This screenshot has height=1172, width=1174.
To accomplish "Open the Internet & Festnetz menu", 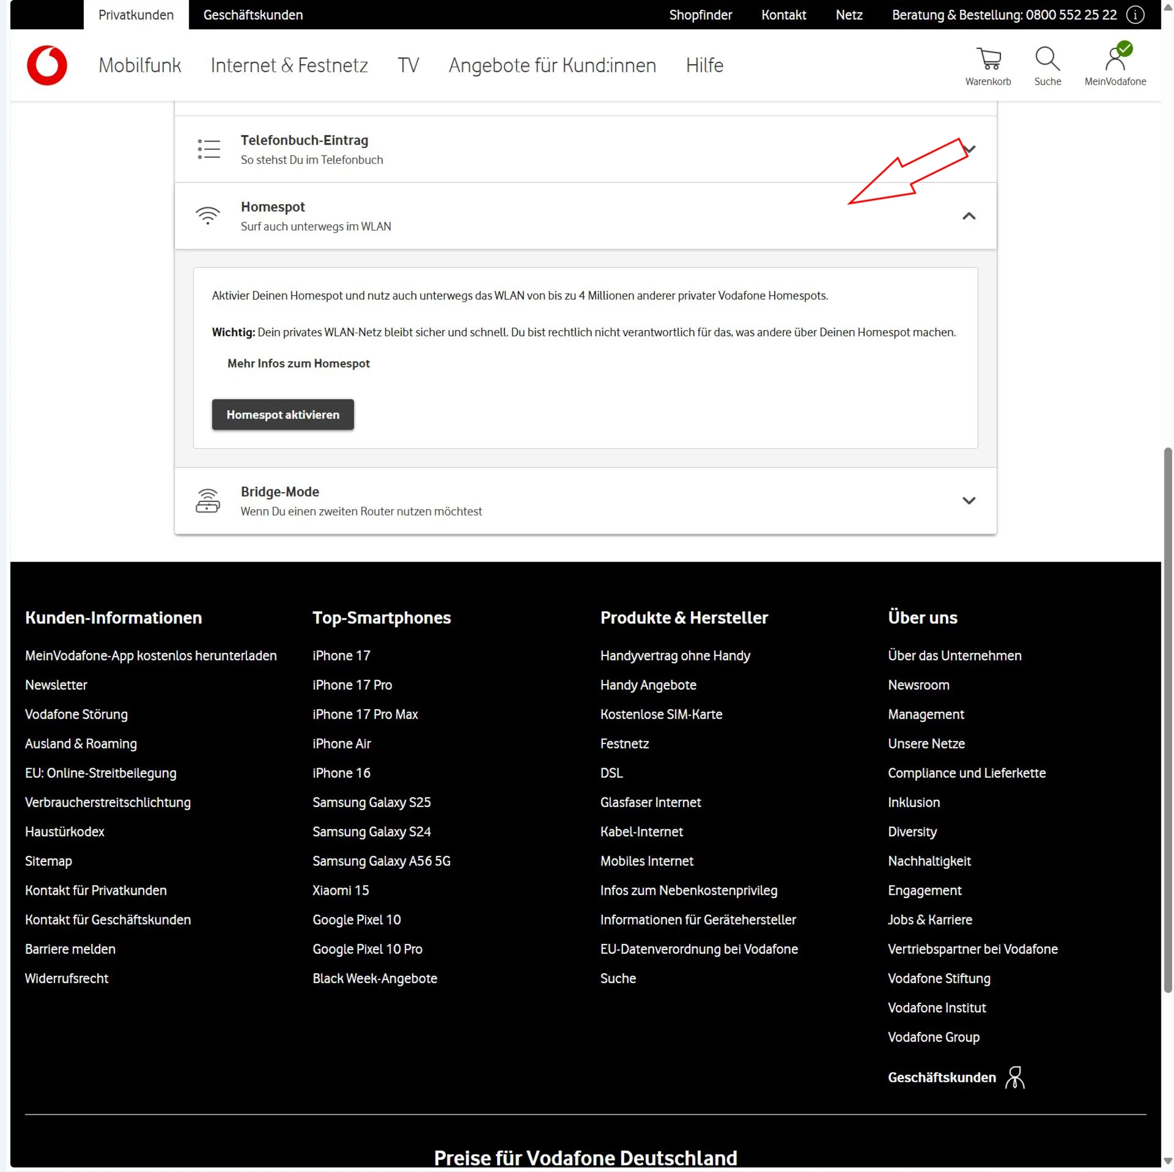I will (289, 65).
